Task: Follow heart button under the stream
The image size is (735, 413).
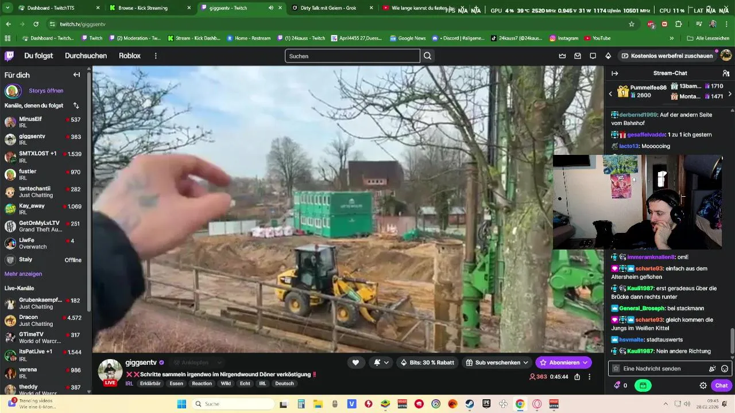Action: [x=355, y=363]
